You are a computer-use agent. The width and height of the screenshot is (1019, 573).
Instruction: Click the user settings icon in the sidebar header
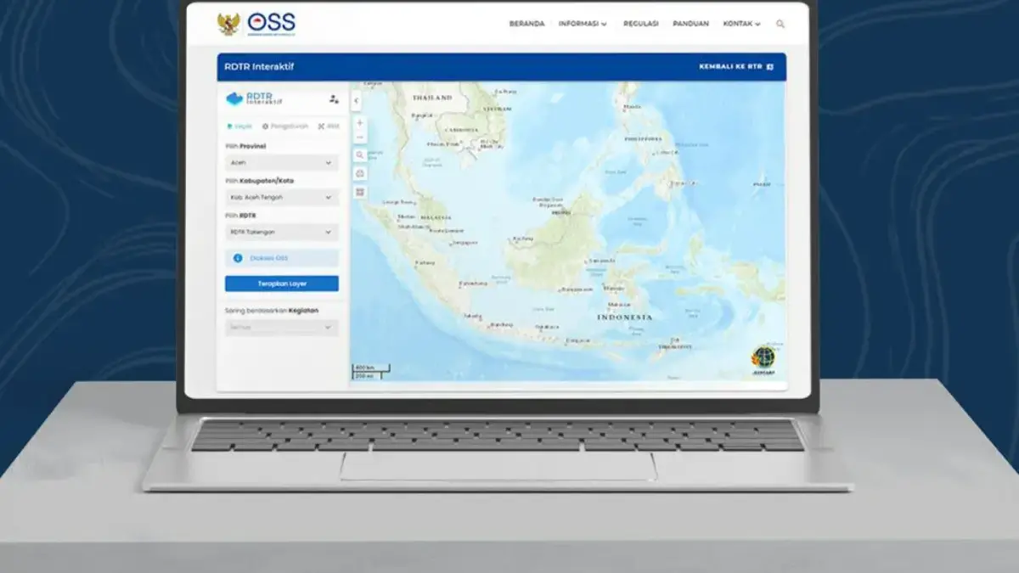tap(334, 99)
